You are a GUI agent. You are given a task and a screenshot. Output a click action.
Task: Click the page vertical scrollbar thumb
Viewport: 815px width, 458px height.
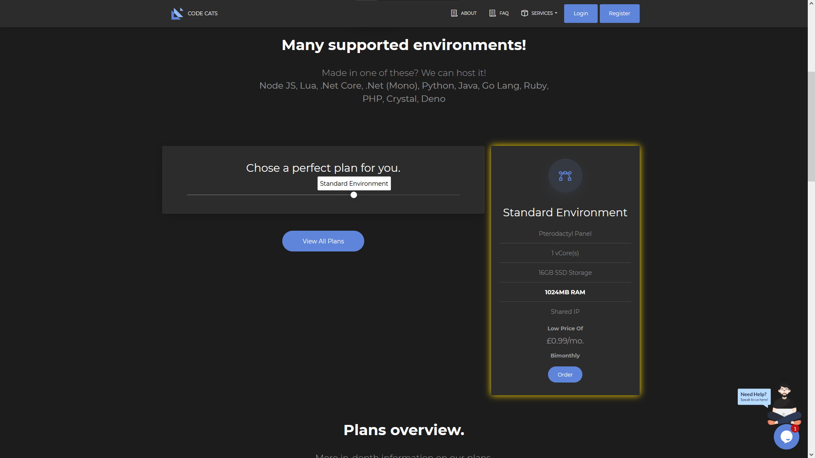(x=811, y=126)
